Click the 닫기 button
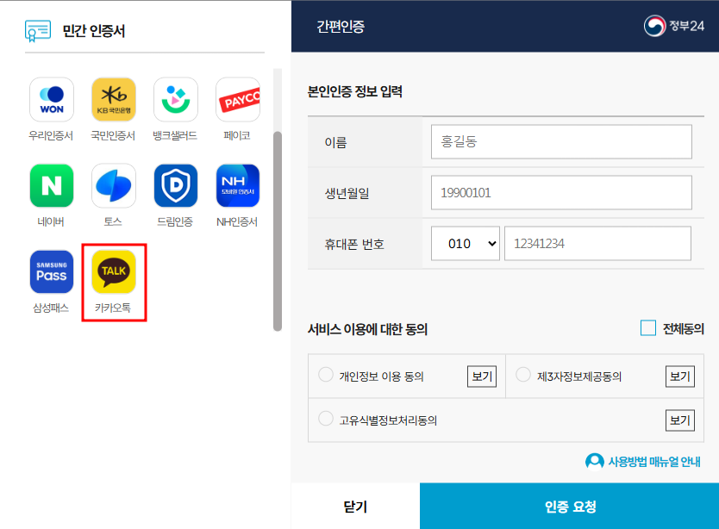 [355, 506]
